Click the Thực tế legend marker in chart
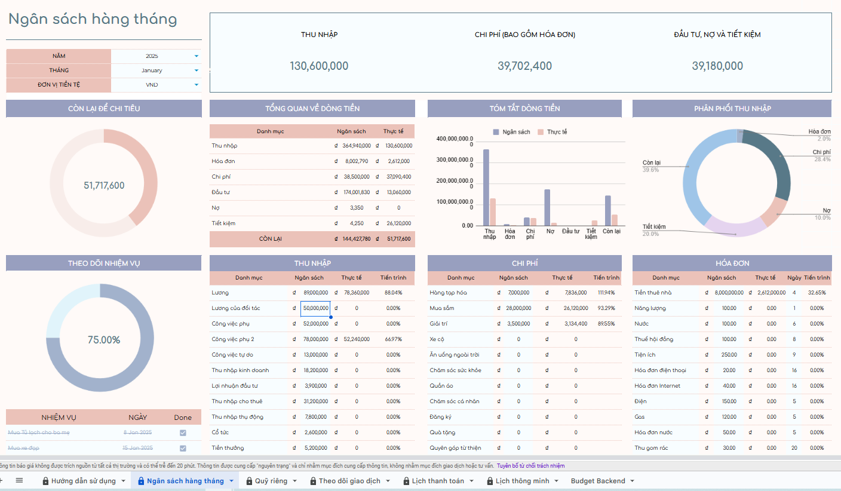Screen dimensions: 841x491 [541, 131]
